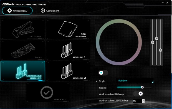Click the Apply All checkmark

(47, 93)
